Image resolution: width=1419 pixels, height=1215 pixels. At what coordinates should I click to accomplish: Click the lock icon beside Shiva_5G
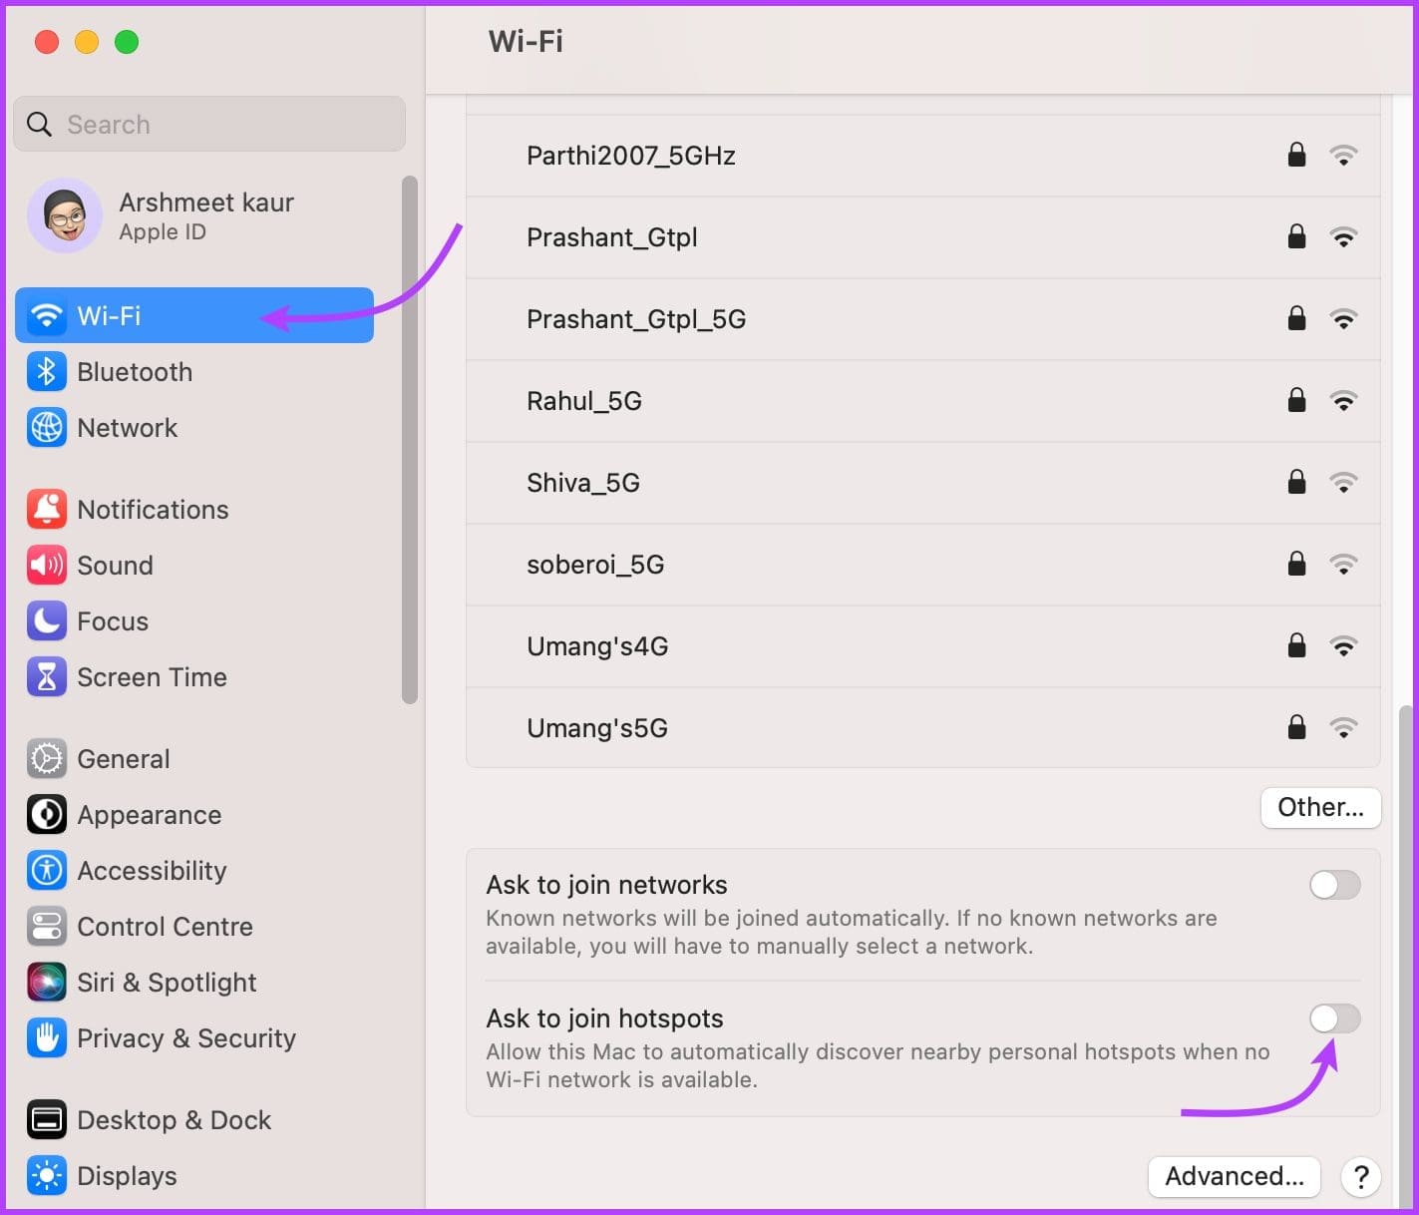point(1296,482)
